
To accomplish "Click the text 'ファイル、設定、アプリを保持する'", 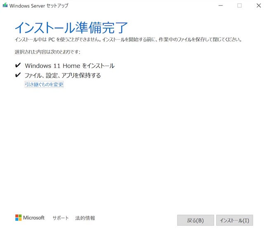I will point(63,75).
